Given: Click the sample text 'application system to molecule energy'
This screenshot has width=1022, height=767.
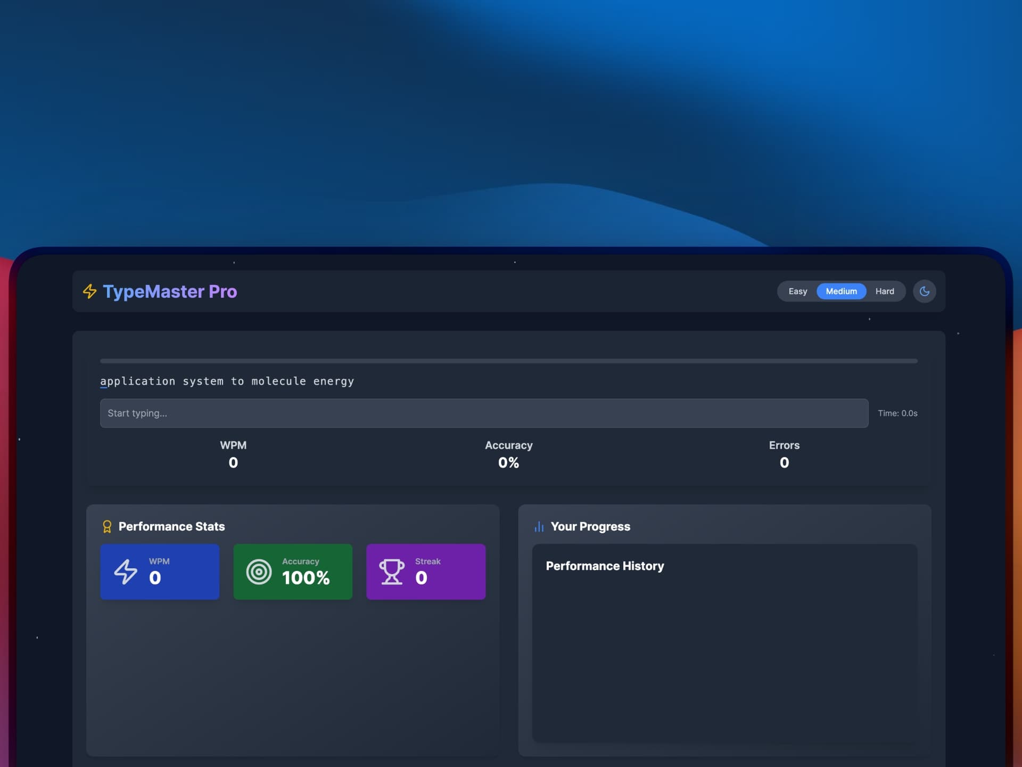Looking at the screenshot, I should [x=227, y=381].
